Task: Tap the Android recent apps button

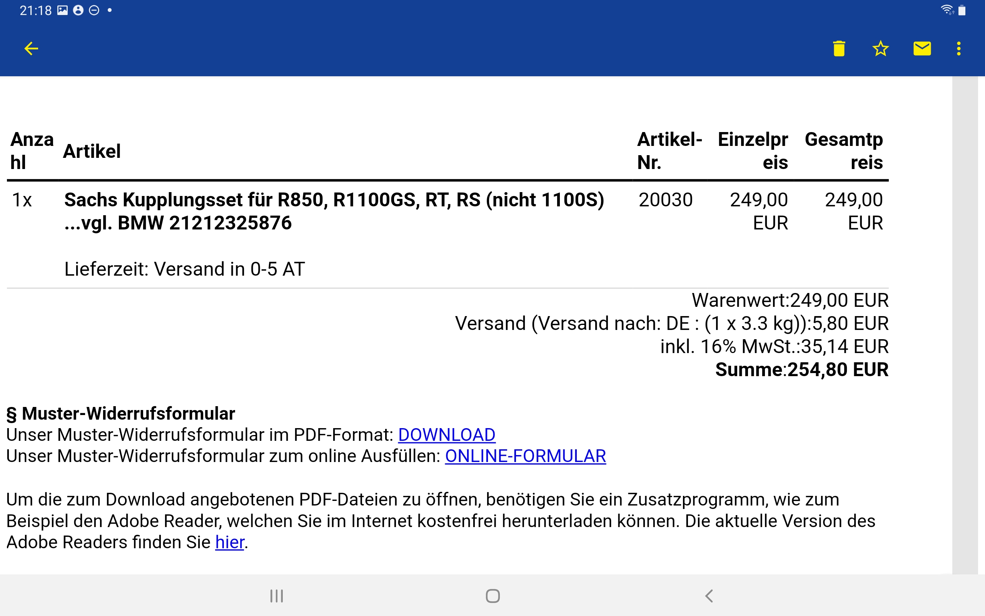Action: pyautogui.click(x=276, y=596)
